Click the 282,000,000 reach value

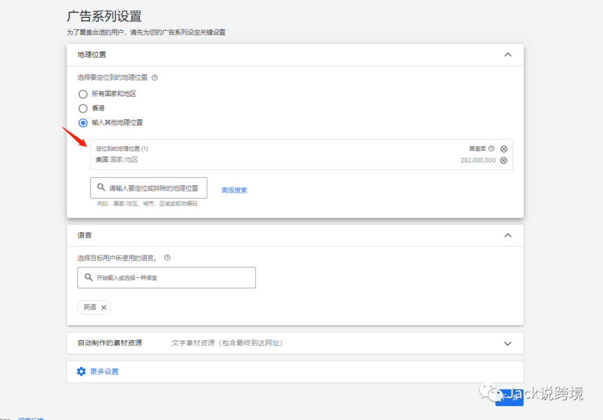[x=478, y=160]
